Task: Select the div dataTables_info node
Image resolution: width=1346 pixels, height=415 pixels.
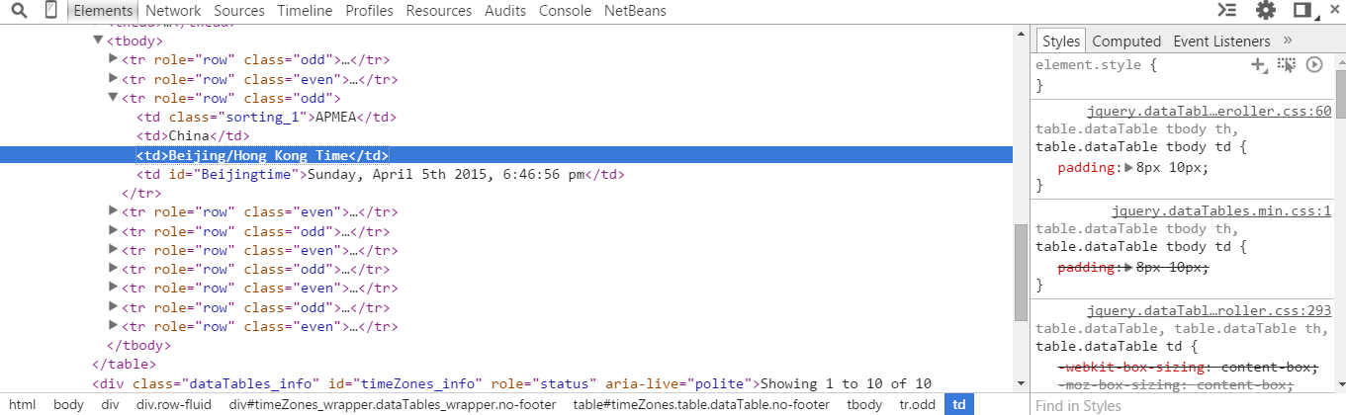Action: pos(512,383)
